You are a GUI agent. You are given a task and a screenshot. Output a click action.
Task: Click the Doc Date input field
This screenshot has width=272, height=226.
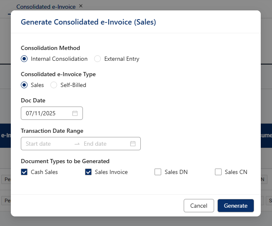[46, 113]
